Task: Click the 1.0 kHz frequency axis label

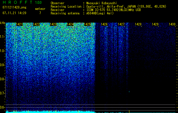Action: click(x=2, y=51)
